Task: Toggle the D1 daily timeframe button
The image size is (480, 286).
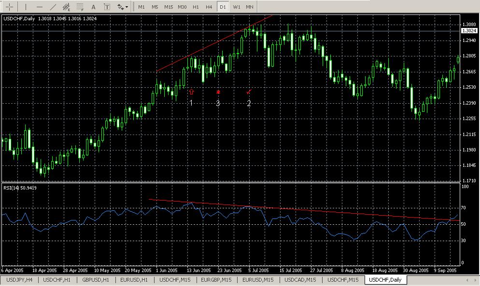Action: [x=223, y=7]
